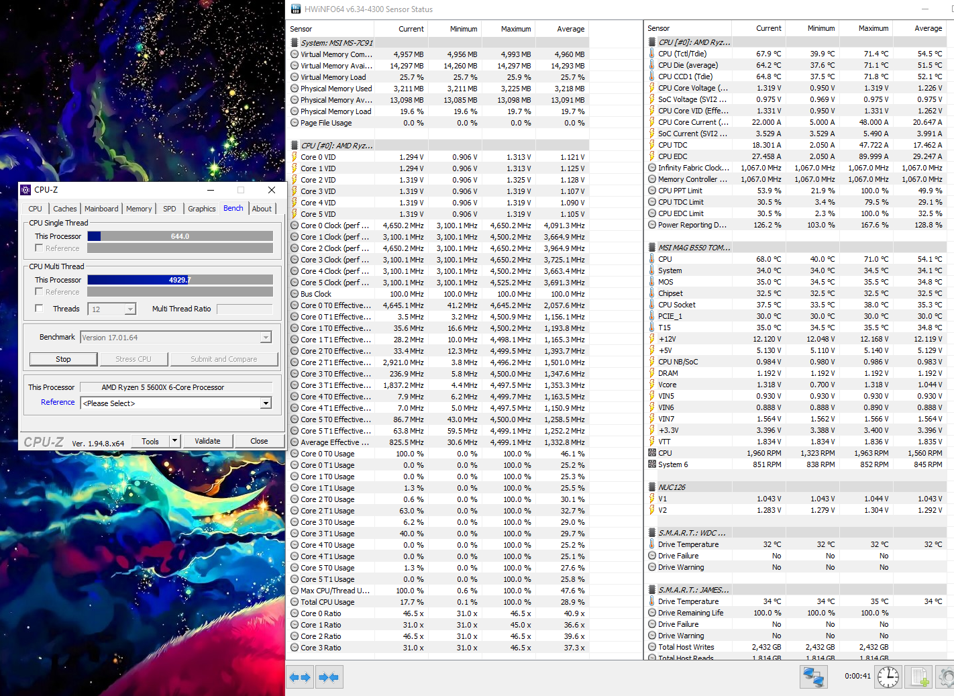The height and width of the screenshot is (696, 954).
Task: Click the Stop benchmark button
Action: 63,359
